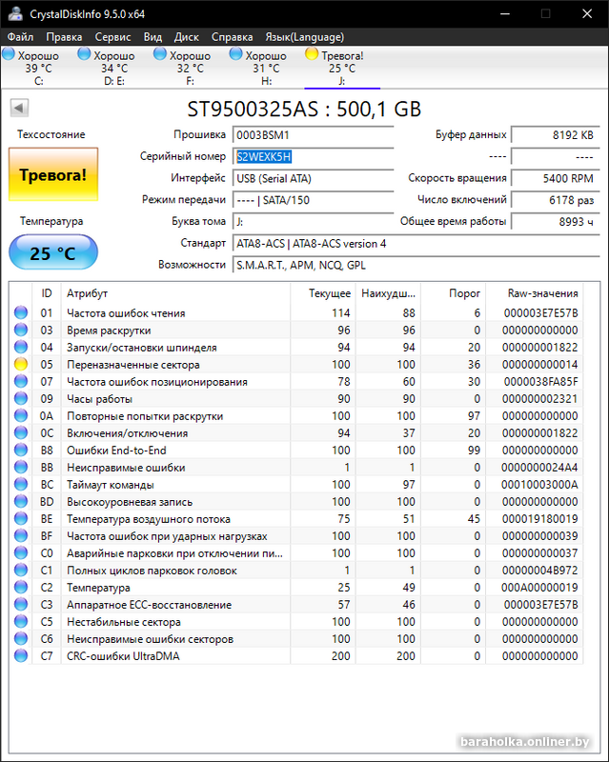This screenshot has height=762, width=609.
Task: Click the previous disk arrow button
Action: click(18, 108)
